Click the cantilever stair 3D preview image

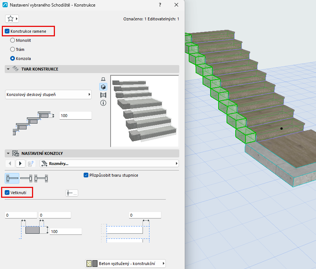pyautogui.click(x=144, y=111)
